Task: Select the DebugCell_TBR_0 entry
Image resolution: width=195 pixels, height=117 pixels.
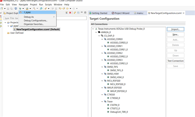Action: pyautogui.click(x=119, y=112)
